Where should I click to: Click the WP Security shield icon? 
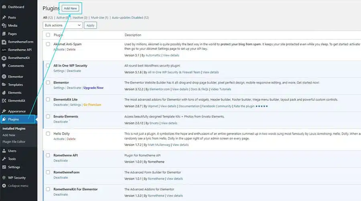pos(4,178)
